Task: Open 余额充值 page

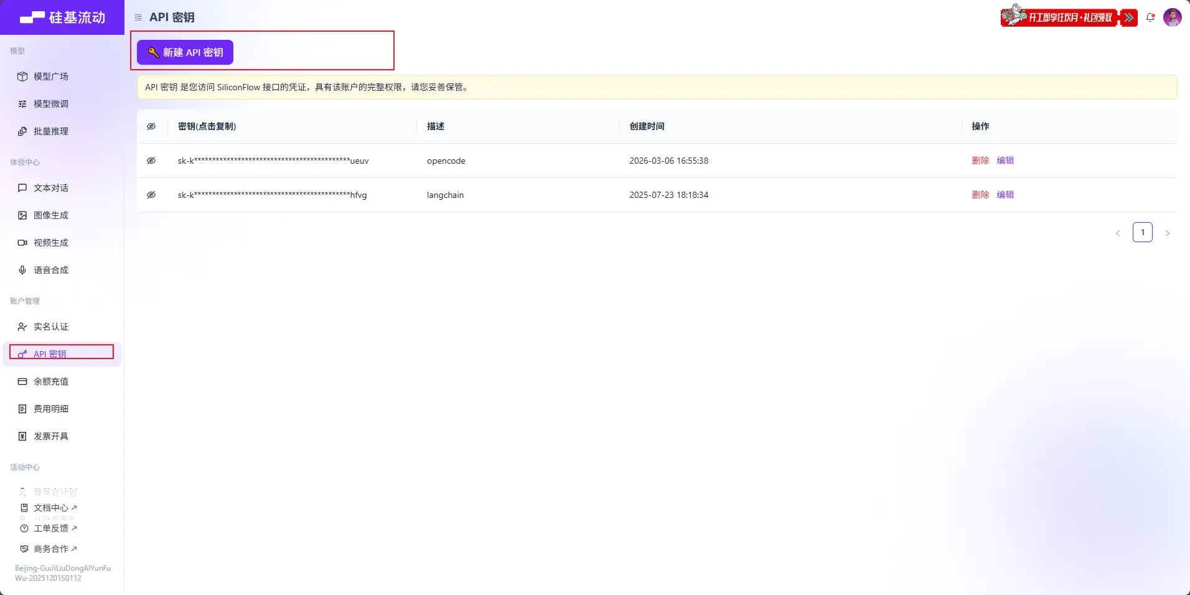Action: point(62,382)
